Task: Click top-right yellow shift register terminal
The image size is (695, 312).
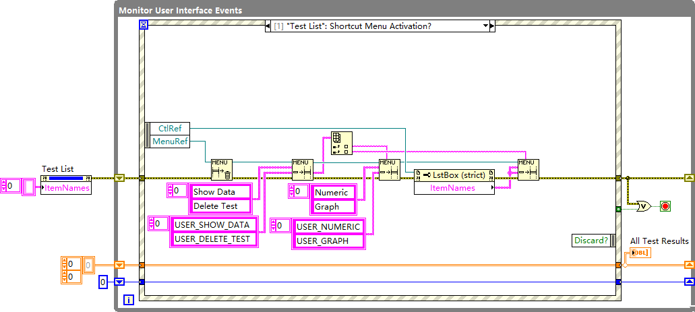Action: 689,178
